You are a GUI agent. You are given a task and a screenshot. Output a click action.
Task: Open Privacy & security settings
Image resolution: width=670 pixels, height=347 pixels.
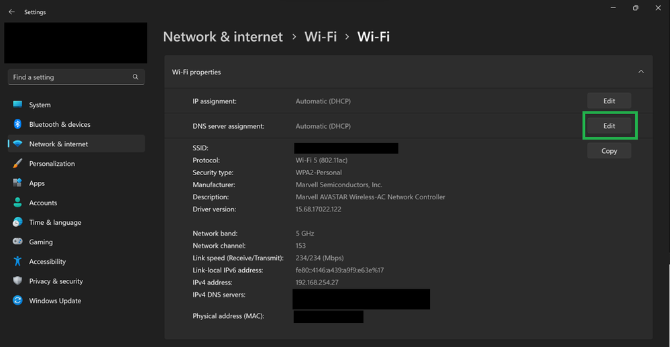tap(56, 281)
